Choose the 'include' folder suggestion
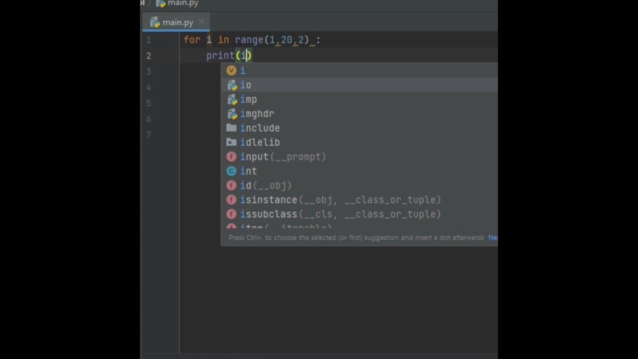638x359 pixels. (x=359, y=128)
